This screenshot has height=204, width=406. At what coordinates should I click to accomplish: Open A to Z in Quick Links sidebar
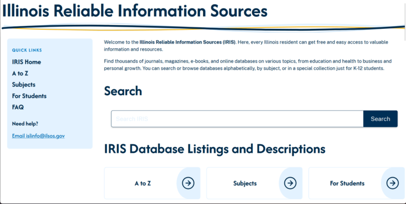point(20,73)
